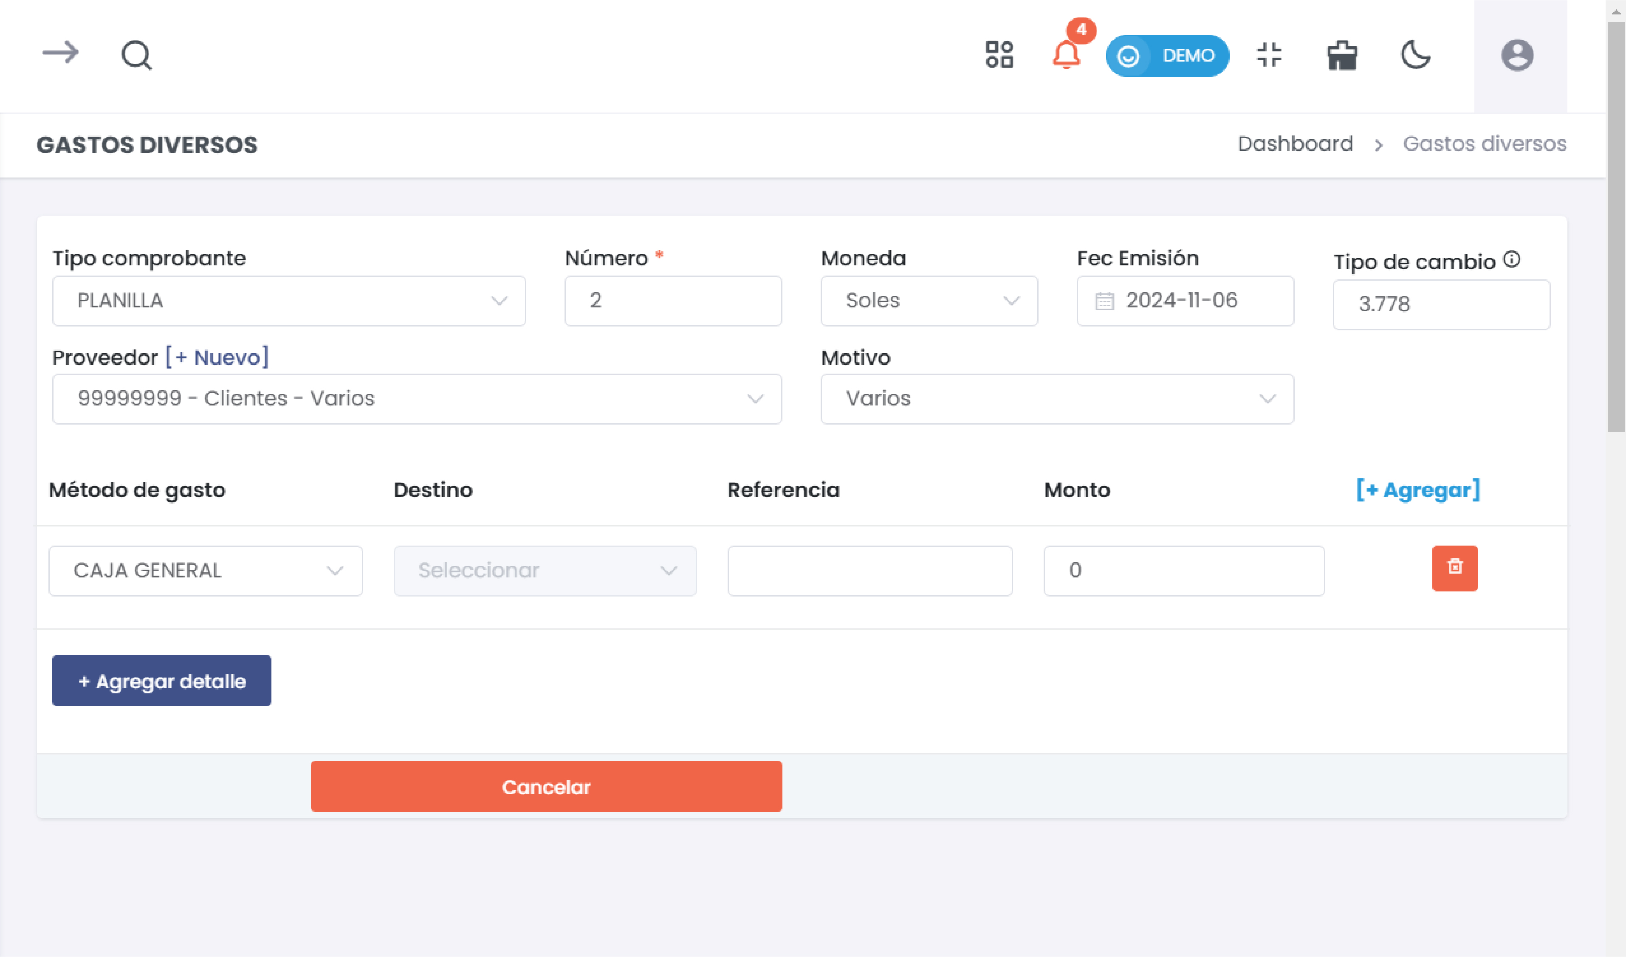The width and height of the screenshot is (1626, 957).
Task: Open Proveedor Clientes Varios dropdown
Action: 417,399
